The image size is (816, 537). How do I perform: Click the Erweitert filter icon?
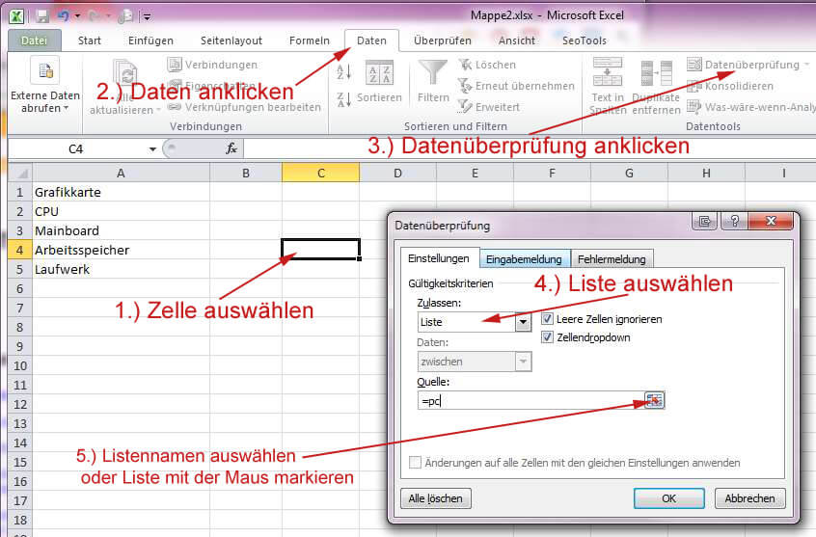465,107
